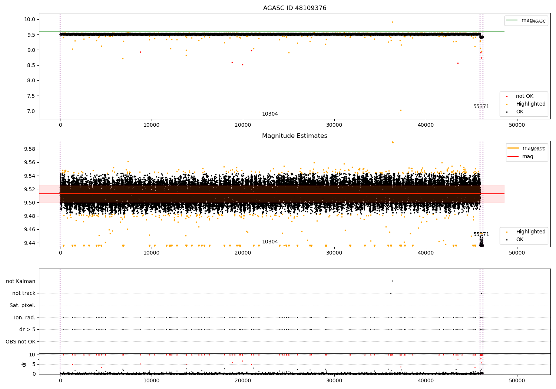Image resolution: width=556 pixels, height=389 pixels.
Task: Click the "30000" x-tick label under bottom panel
Action: [x=334, y=380]
